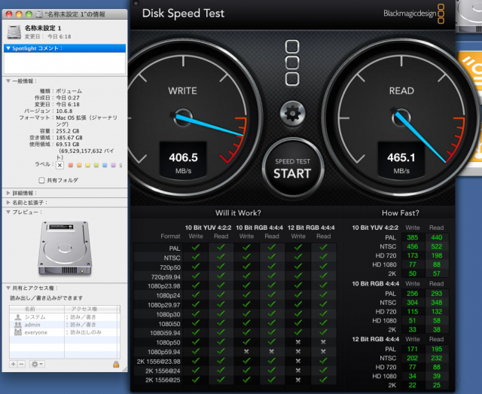
Task: Choose the no-label X option
Action: (x=59, y=165)
